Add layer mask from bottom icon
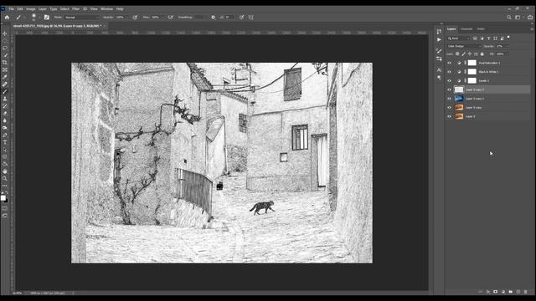Image resolution: width=536 pixels, height=301 pixels. tap(495, 292)
